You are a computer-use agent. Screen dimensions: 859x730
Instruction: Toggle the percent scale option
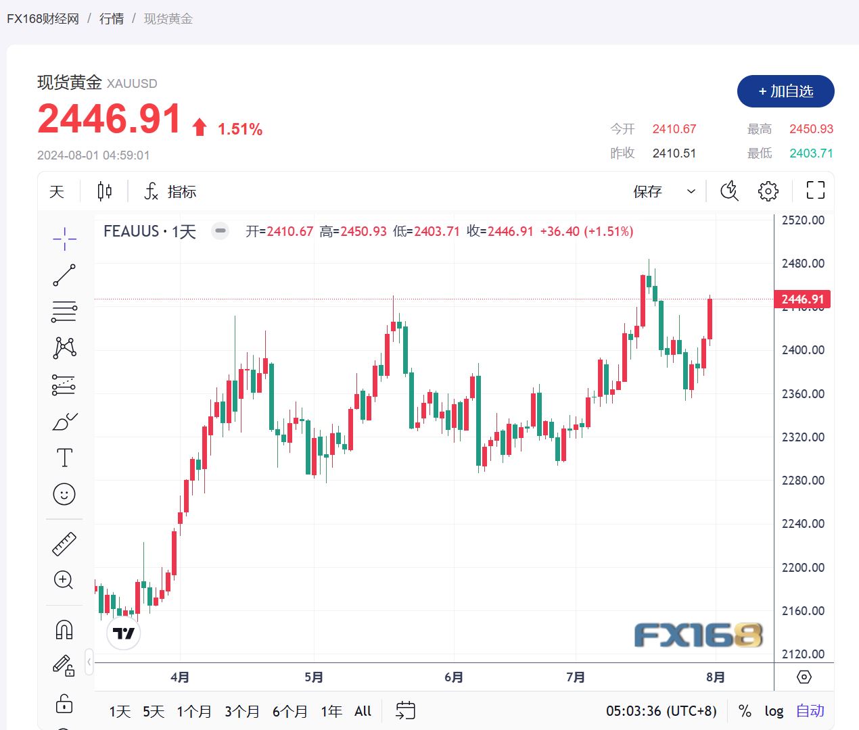[x=745, y=711]
